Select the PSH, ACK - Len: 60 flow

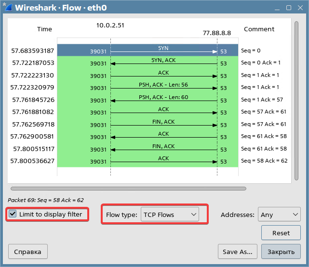coord(163,101)
